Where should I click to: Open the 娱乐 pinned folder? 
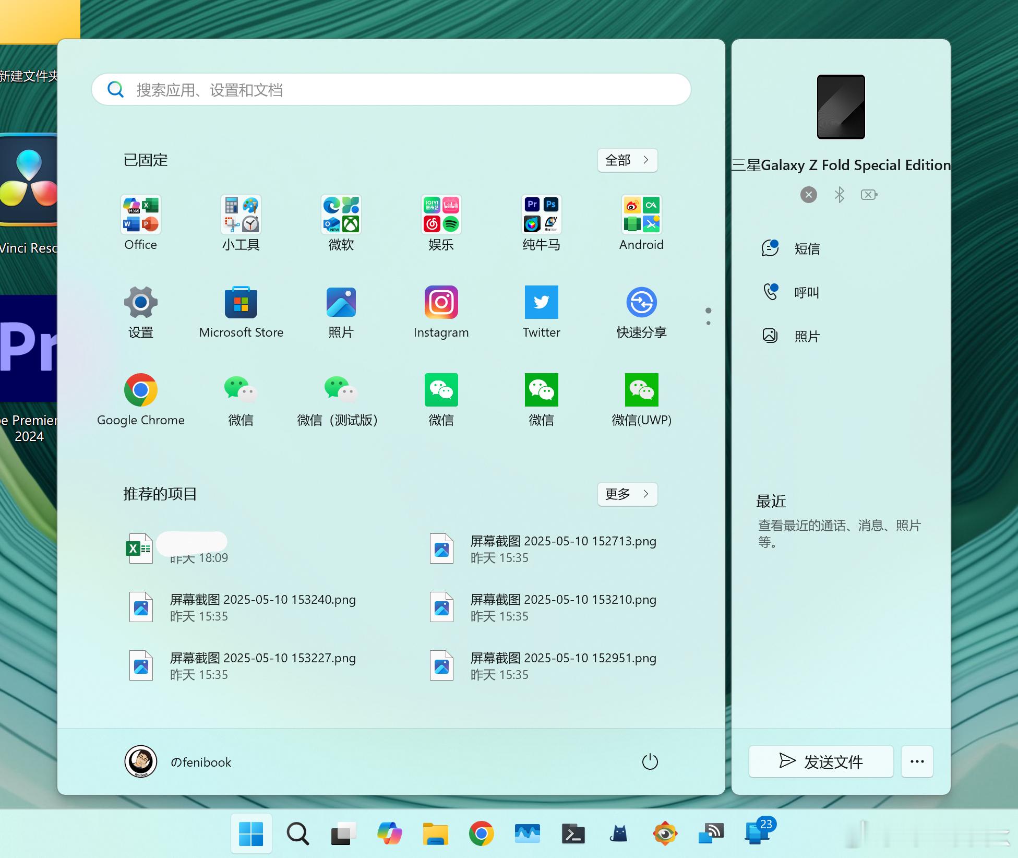click(x=441, y=223)
